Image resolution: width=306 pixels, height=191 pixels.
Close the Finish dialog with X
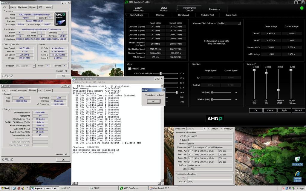(163, 90)
